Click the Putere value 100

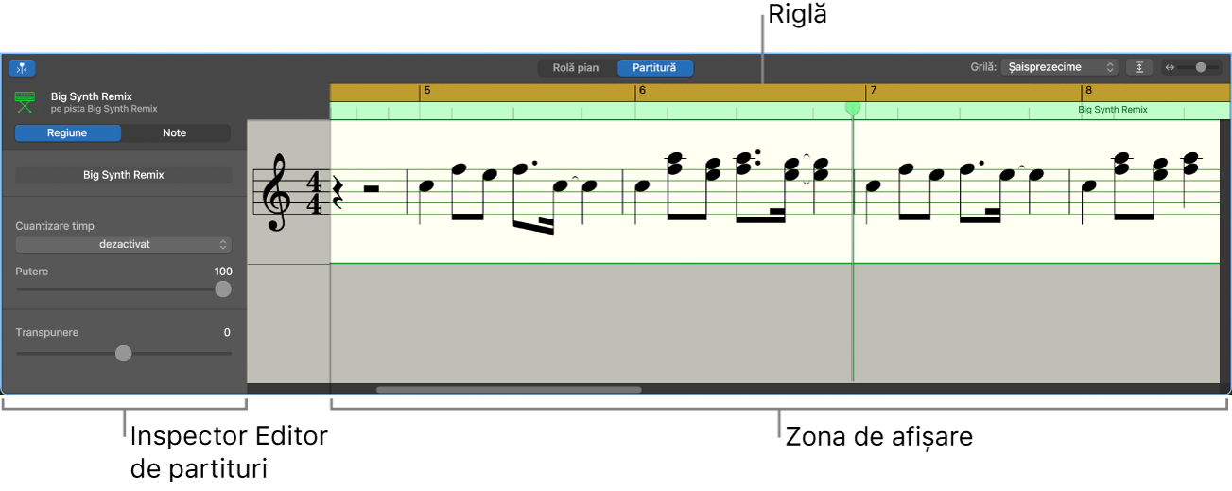223,272
